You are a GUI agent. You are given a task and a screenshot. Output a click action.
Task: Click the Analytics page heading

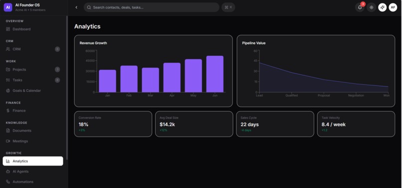tap(87, 26)
